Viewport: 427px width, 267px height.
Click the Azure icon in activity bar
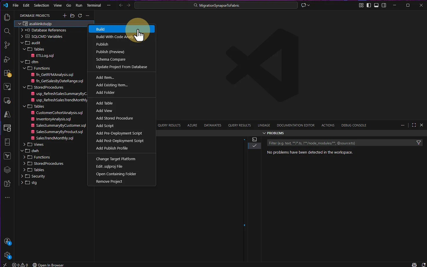(7, 115)
